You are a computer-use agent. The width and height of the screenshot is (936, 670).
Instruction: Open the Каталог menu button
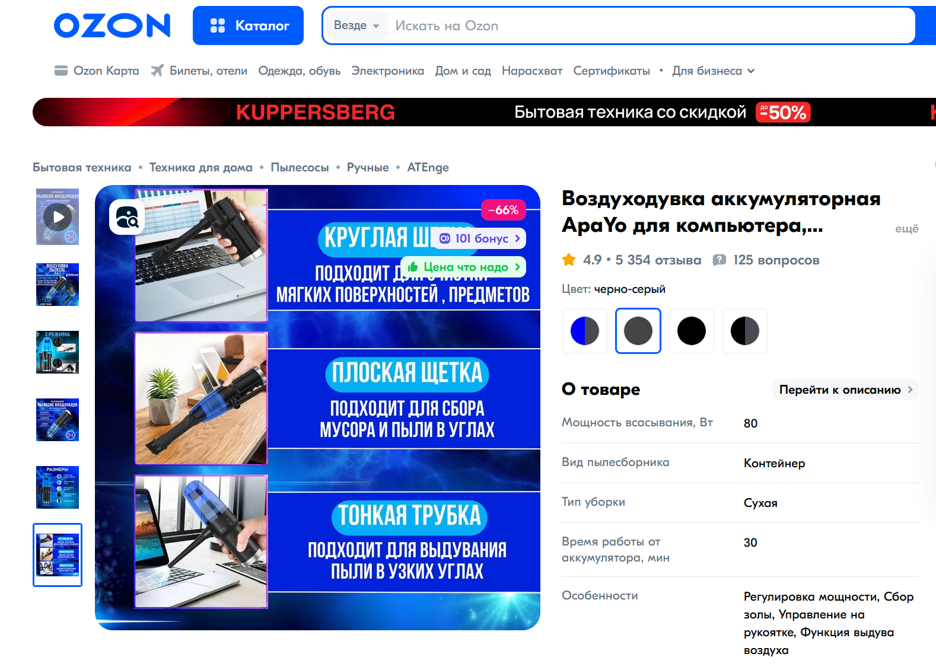pyautogui.click(x=248, y=25)
